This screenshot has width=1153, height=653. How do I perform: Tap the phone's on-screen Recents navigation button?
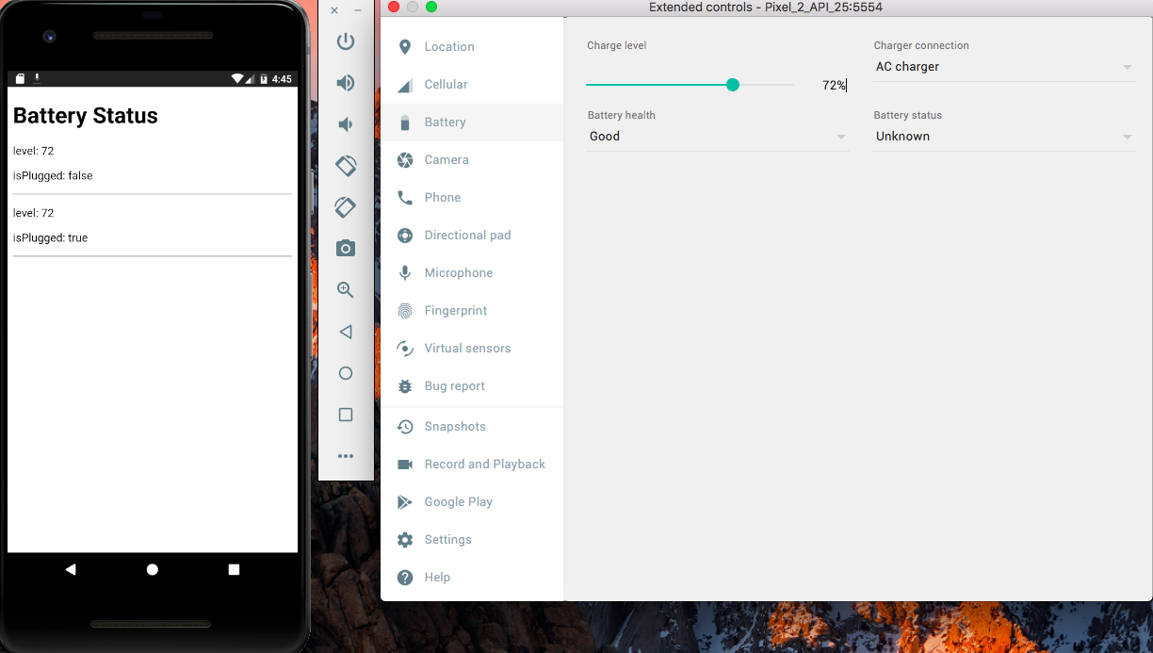[234, 569]
